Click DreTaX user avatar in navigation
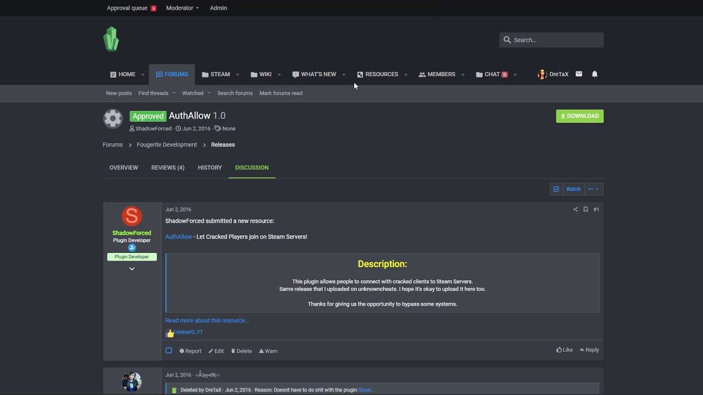Viewport: 703px width, 395px height. [542, 74]
